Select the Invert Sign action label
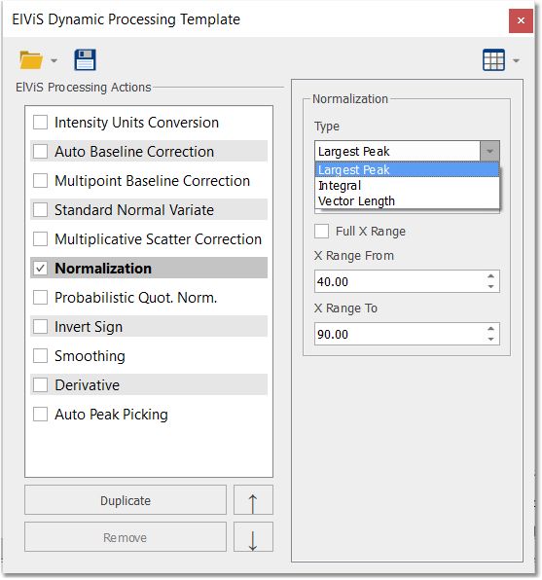Image resolution: width=542 pixels, height=580 pixels. [x=89, y=327]
